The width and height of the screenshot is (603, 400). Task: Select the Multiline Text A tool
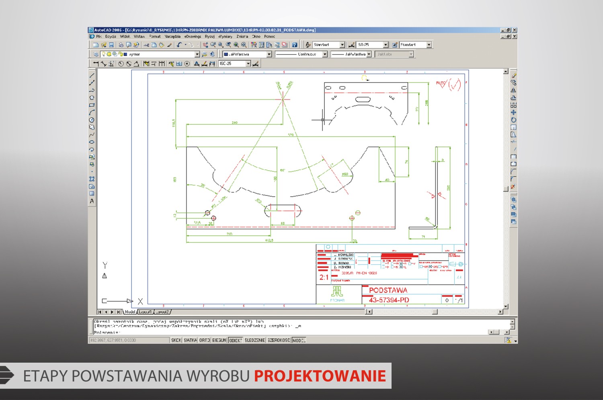pos(92,201)
